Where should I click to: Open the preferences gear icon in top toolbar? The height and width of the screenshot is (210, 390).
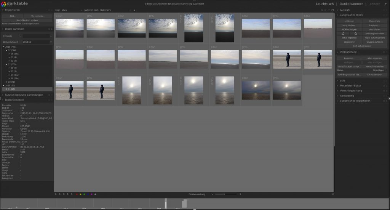[332, 10]
